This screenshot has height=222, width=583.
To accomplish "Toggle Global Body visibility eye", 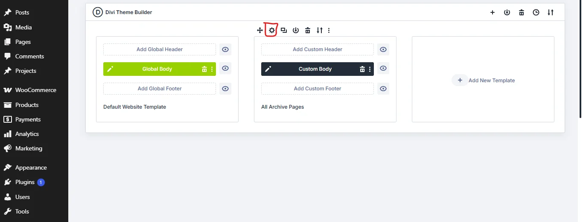I will click(225, 68).
